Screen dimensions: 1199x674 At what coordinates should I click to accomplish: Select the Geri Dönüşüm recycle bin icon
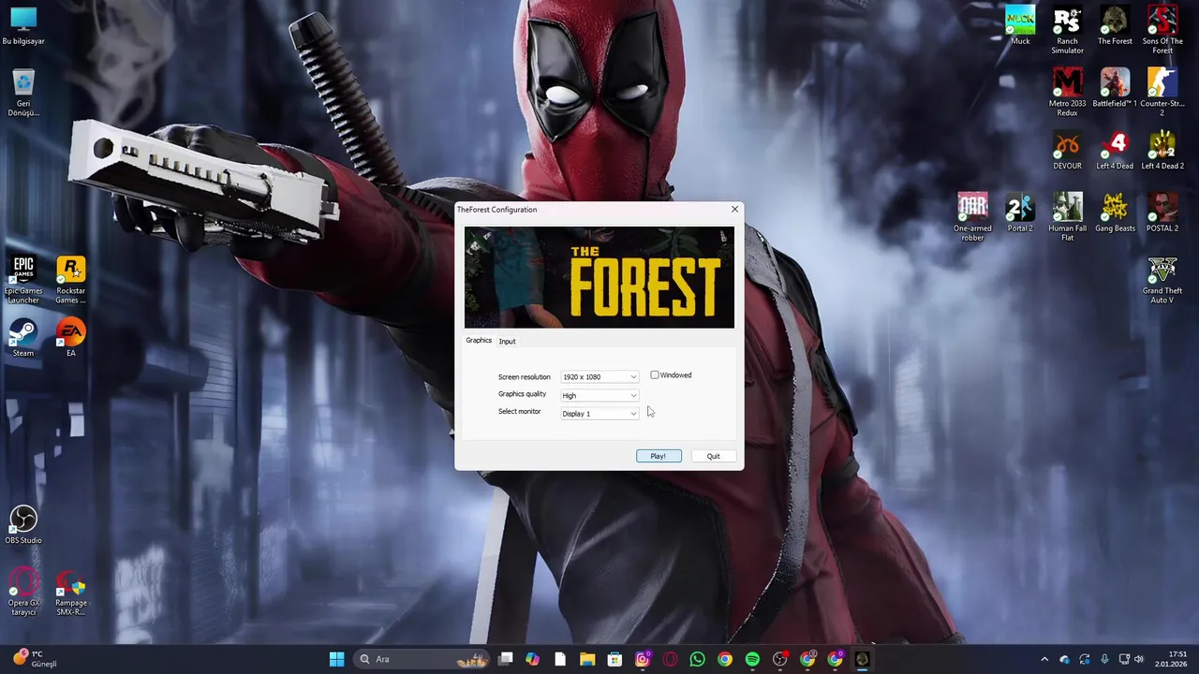tap(23, 93)
